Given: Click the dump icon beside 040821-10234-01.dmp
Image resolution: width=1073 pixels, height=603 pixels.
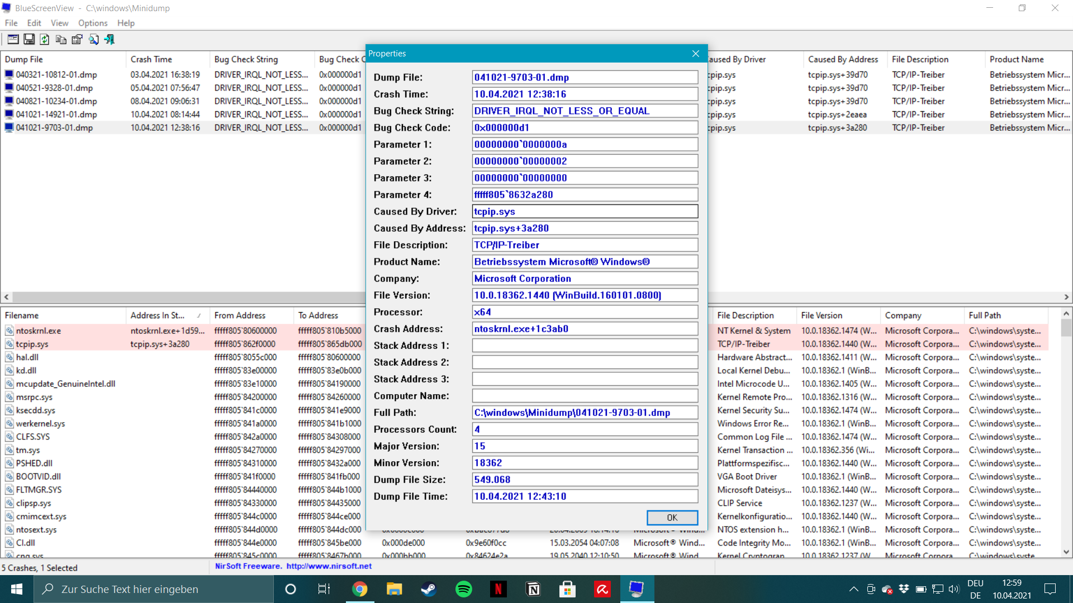Looking at the screenshot, I should 9,101.
